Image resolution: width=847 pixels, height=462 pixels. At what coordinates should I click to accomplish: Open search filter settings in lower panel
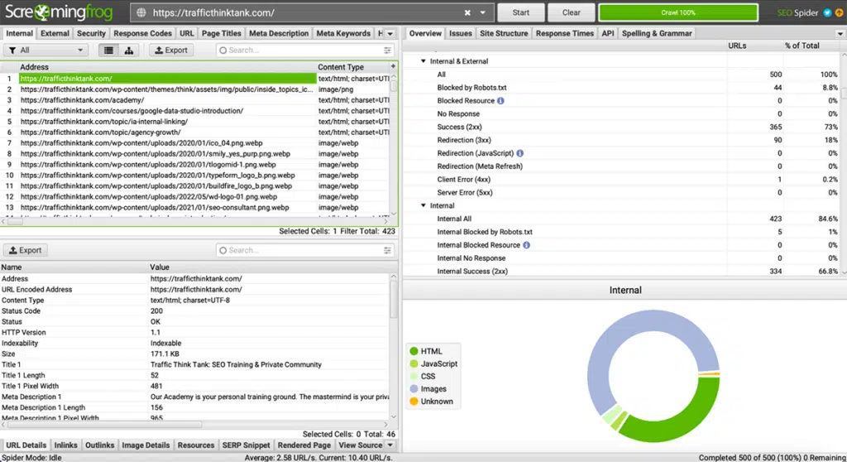(x=388, y=250)
